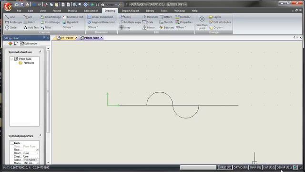
Task: Toggle OSNAP (F11) mode
Action: point(284,168)
